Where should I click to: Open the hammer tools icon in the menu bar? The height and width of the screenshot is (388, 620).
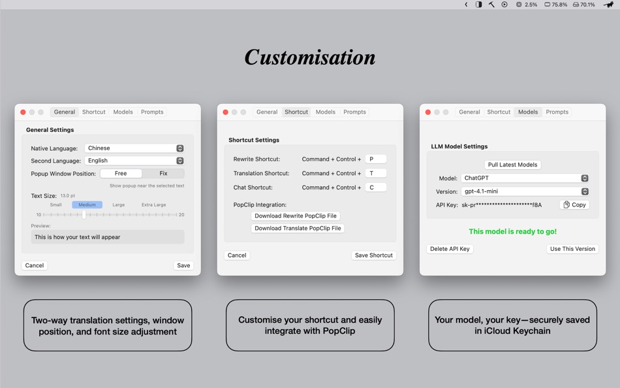pos(491,5)
